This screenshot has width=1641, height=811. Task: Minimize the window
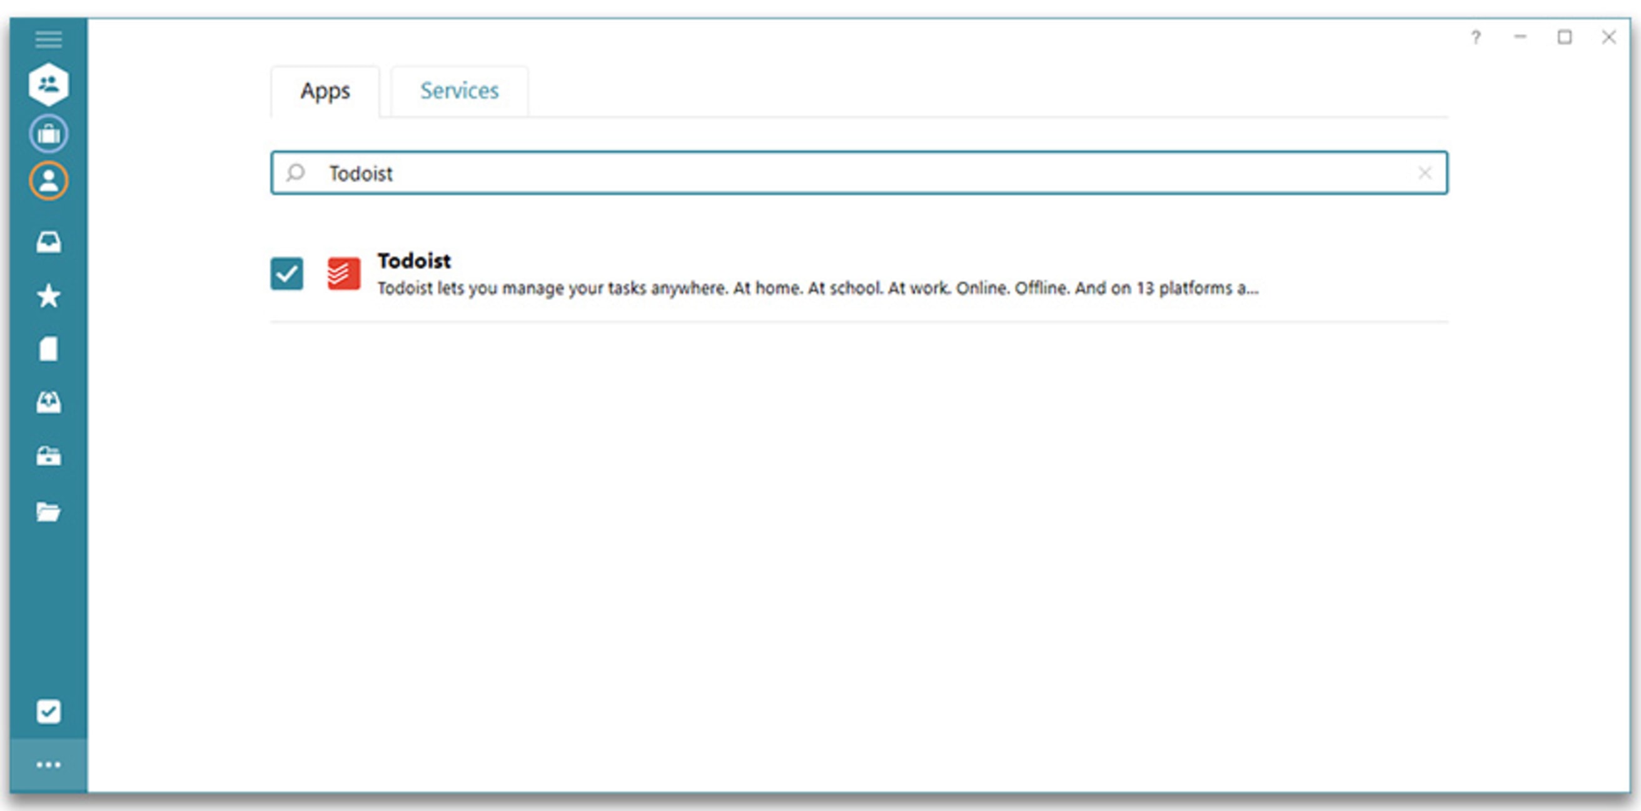(x=1520, y=38)
